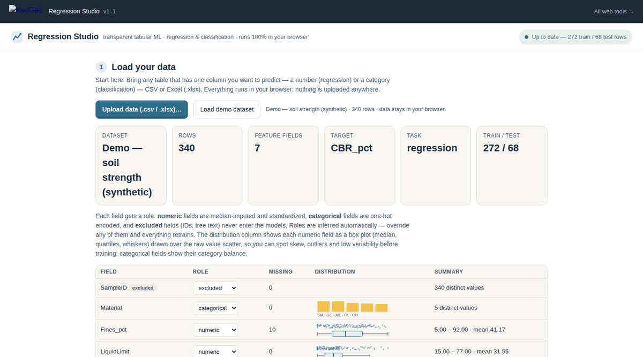Open the LiquidLimit role dropdown
643x357 pixels.
(215, 352)
